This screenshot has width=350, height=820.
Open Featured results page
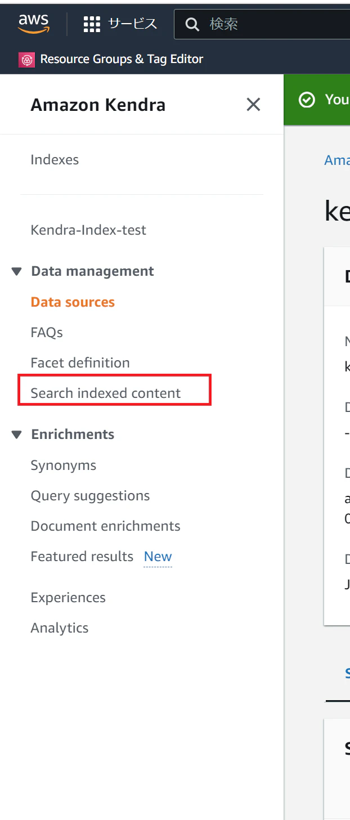(x=82, y=557)
